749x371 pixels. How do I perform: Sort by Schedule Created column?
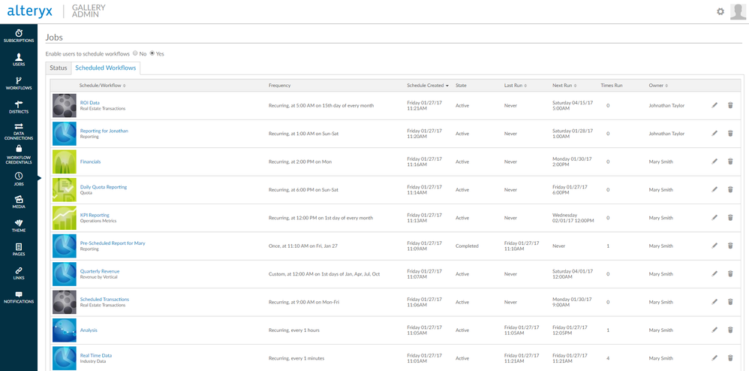(x=428, y=86)
